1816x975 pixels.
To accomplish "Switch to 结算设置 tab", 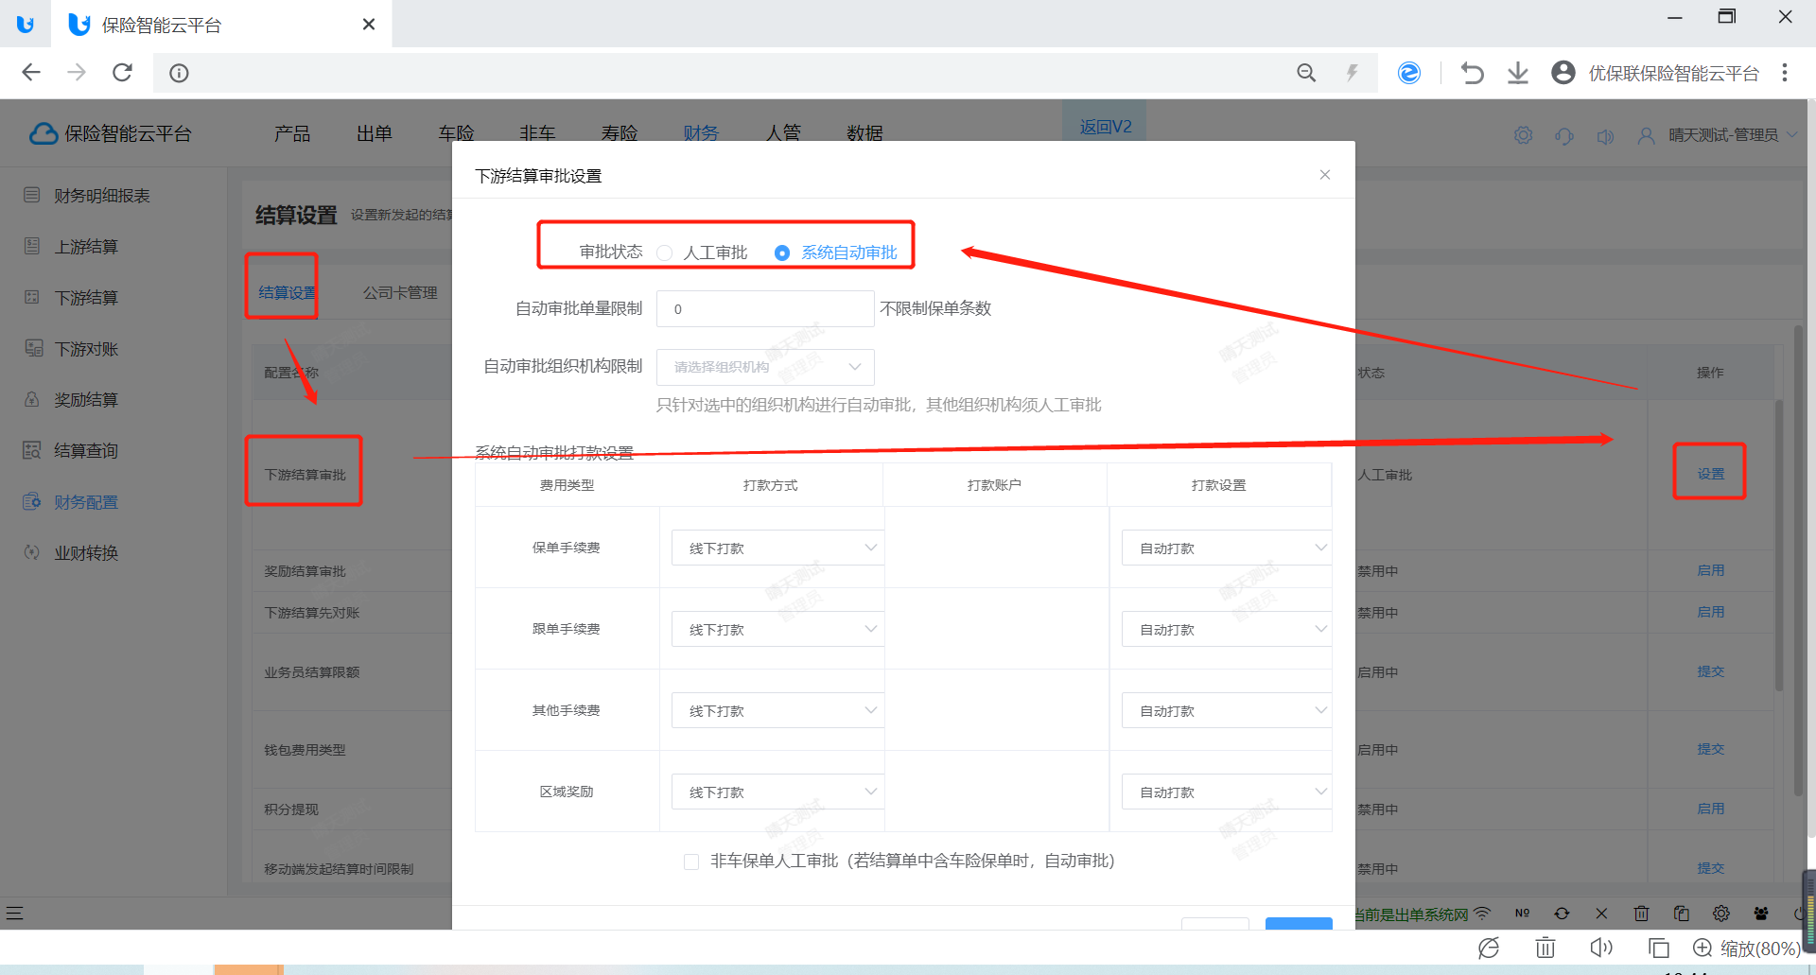I will pyautogui.click(x=287, y=293).
